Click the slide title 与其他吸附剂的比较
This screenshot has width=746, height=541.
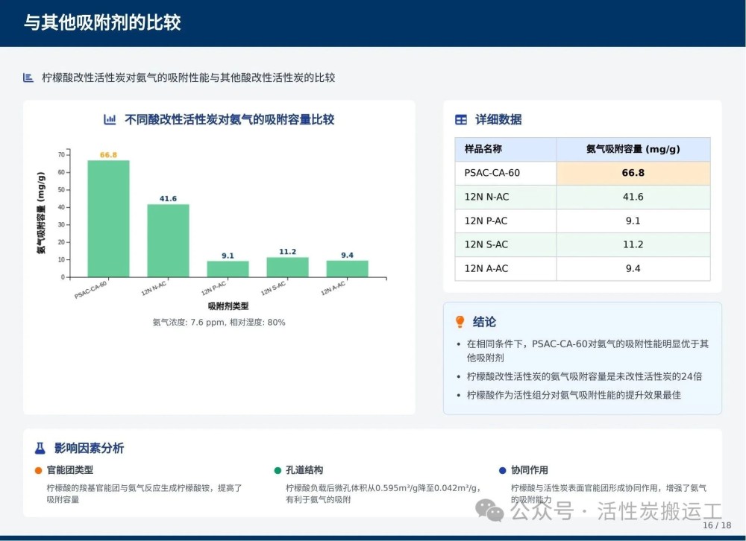point(102,22)
